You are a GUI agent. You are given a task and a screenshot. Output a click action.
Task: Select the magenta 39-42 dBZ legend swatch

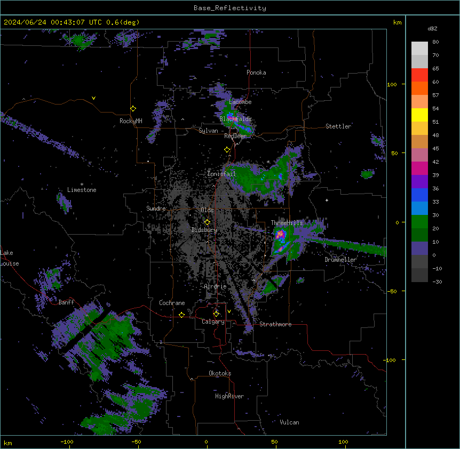419,168
